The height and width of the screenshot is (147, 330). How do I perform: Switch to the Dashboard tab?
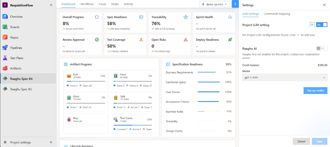(68, 4)
